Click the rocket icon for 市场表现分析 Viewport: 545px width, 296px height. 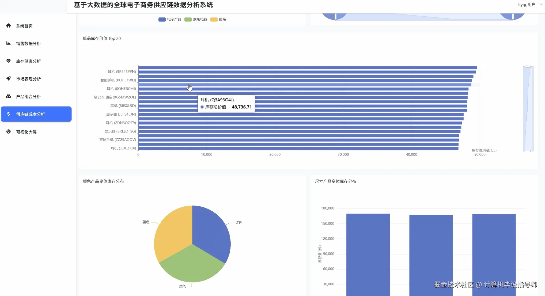click(9, 79)
